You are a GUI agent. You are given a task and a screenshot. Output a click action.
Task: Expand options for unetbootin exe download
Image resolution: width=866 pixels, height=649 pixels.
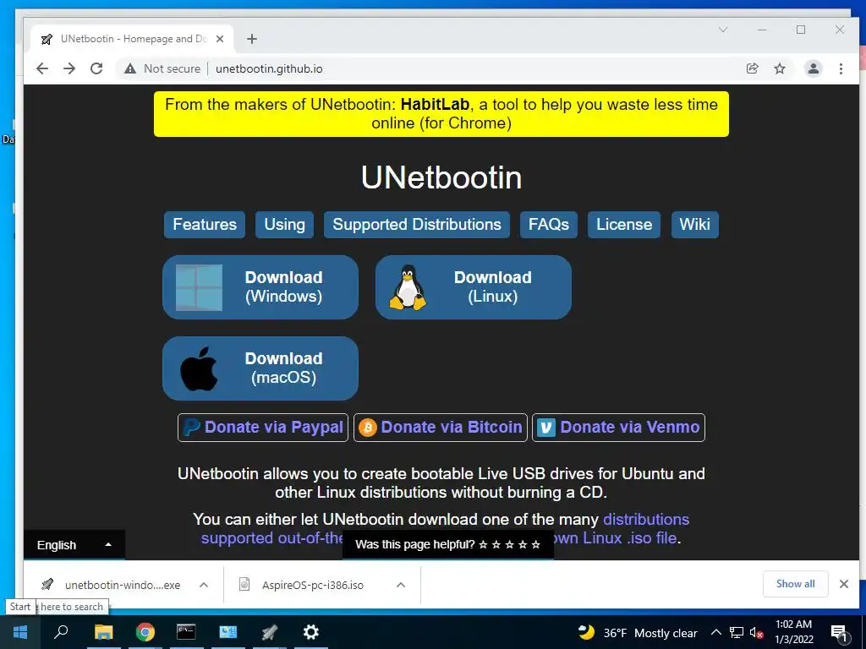pos(204,585)
